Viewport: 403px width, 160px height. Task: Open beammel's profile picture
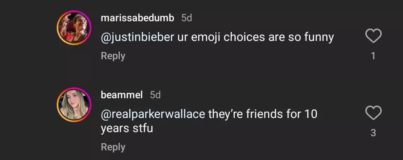point(74,105)
